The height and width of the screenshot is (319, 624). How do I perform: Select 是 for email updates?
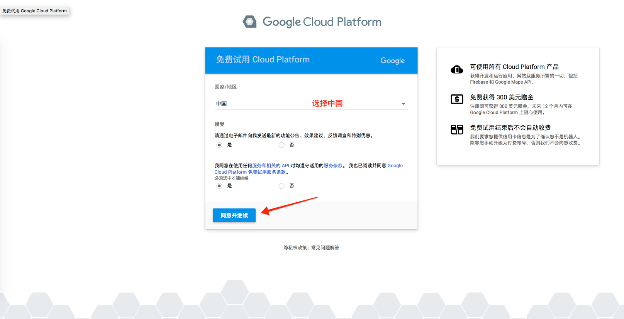(219, 145)
